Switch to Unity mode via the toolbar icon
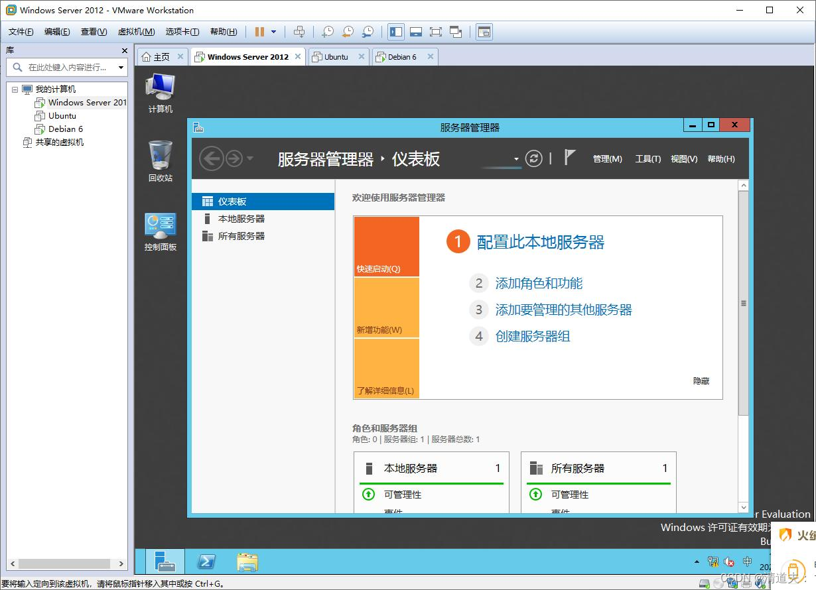Viewport: 816px width, 590px height. pos(456,31)
